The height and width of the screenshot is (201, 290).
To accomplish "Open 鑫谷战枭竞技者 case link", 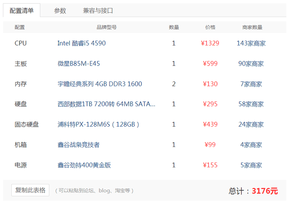I will tap(79, 145).
